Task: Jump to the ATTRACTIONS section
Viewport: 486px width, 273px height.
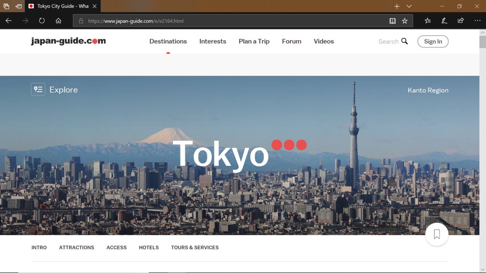Action: [77, 247]
